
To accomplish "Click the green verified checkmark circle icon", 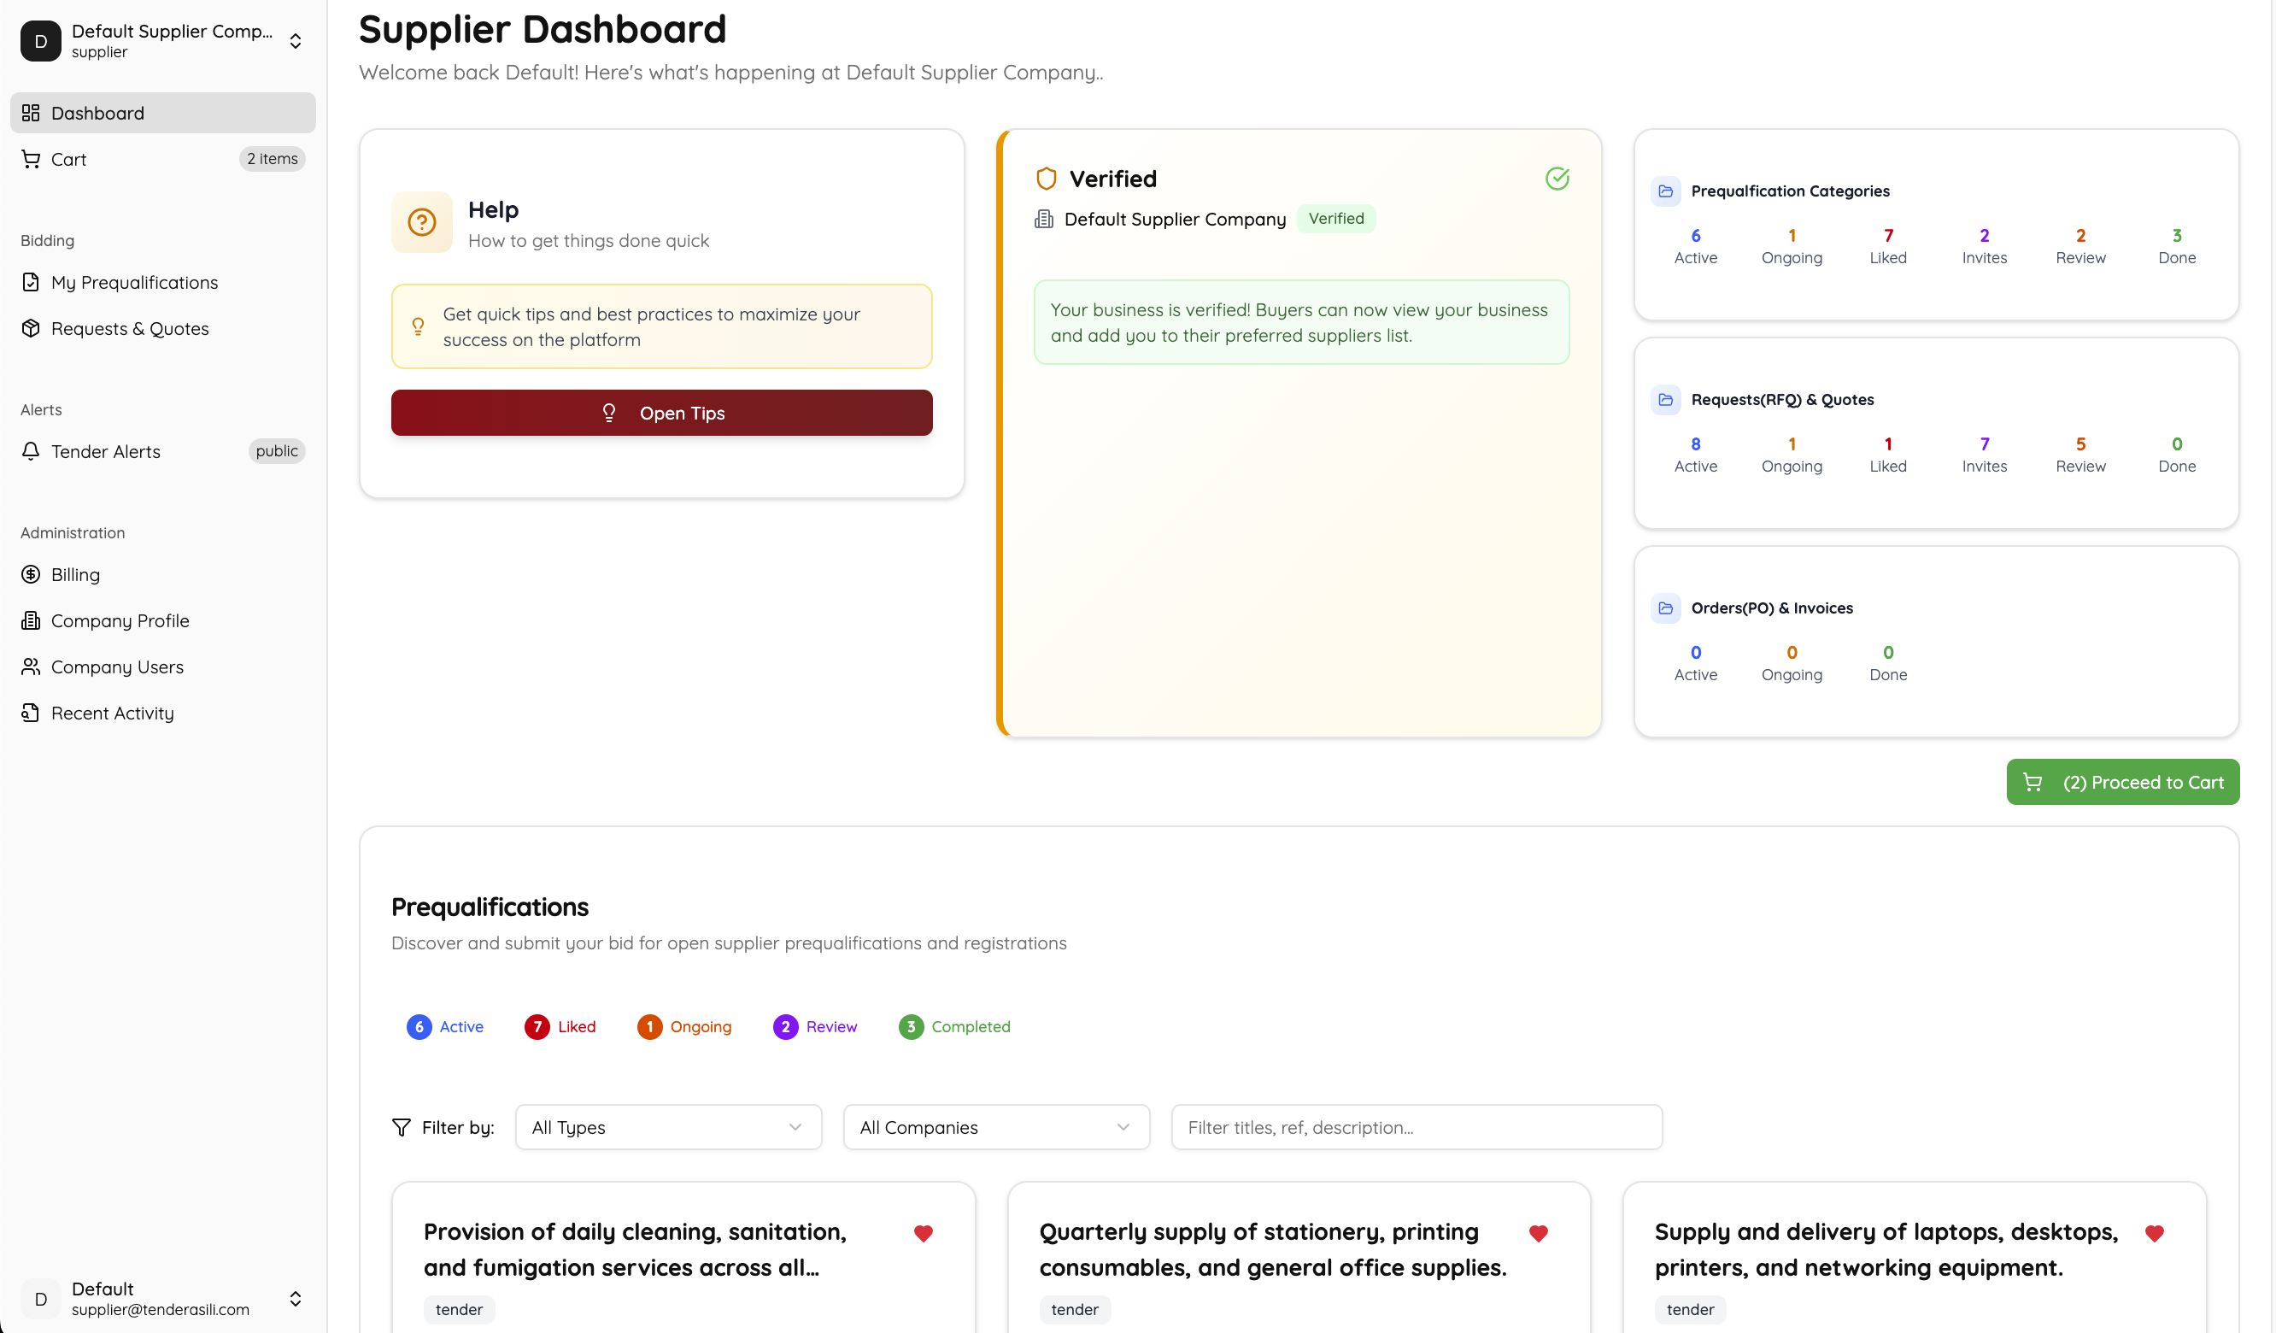I will tap(1557, 179).
